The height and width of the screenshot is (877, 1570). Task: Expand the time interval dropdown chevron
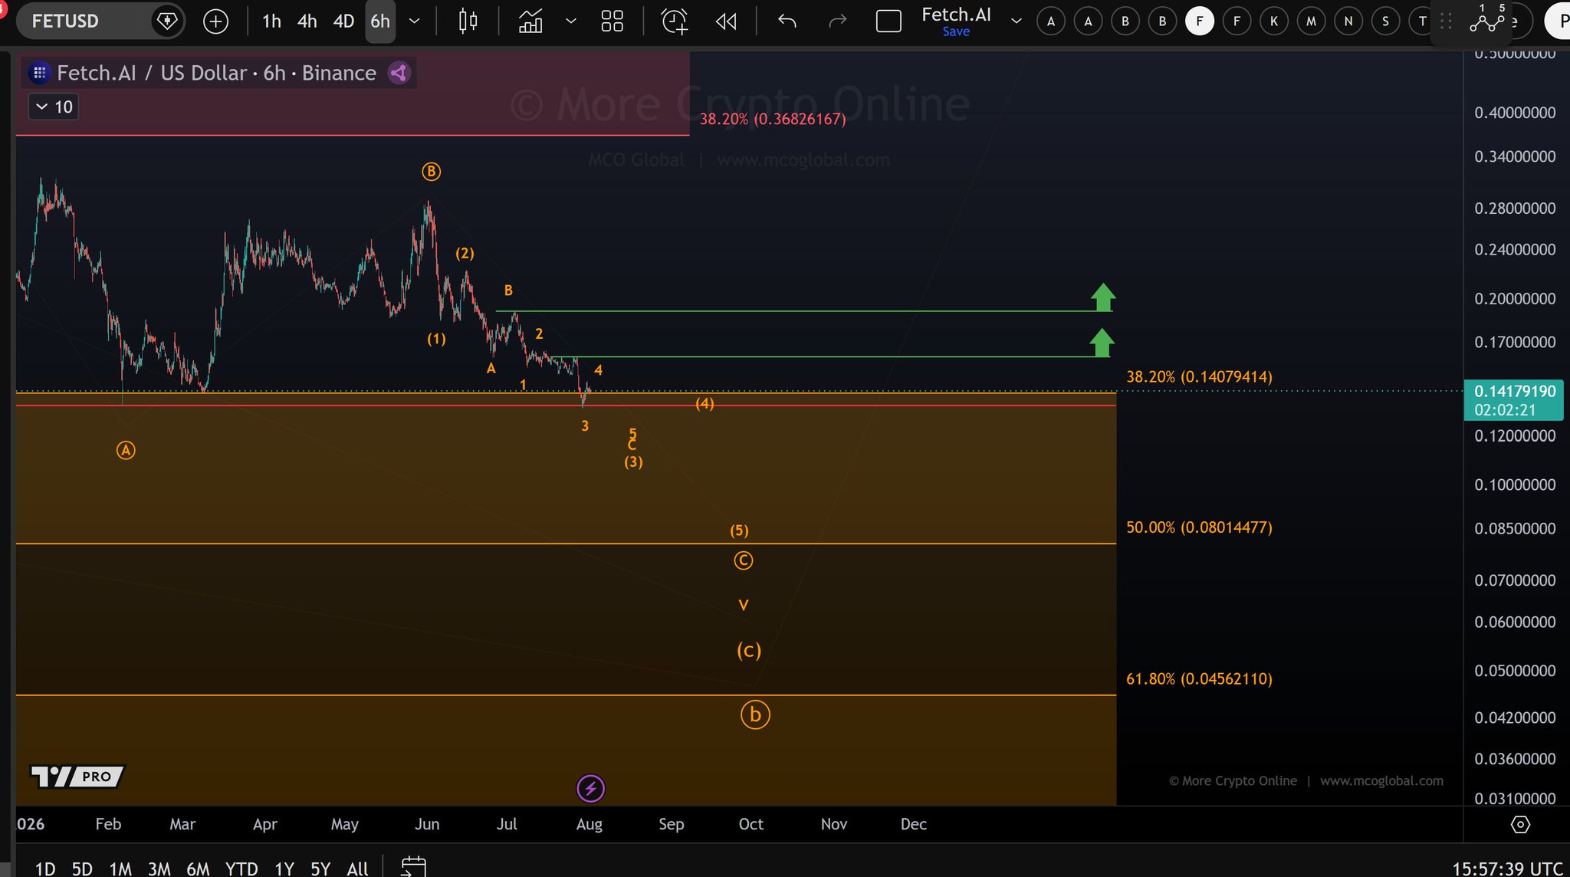[414, 21]
